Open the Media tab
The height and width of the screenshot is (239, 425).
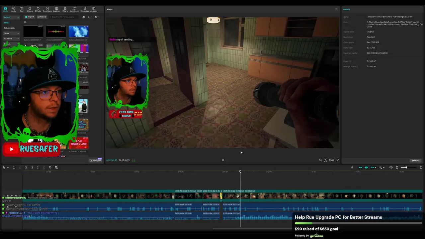5,9
